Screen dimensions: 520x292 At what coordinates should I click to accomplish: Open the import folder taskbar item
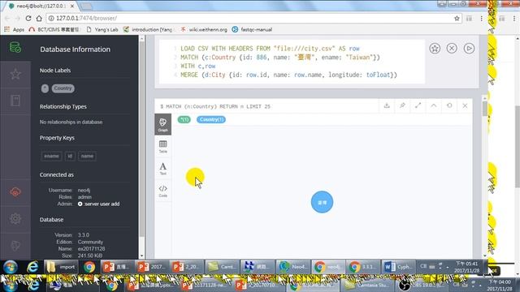(x=61, y=267)
